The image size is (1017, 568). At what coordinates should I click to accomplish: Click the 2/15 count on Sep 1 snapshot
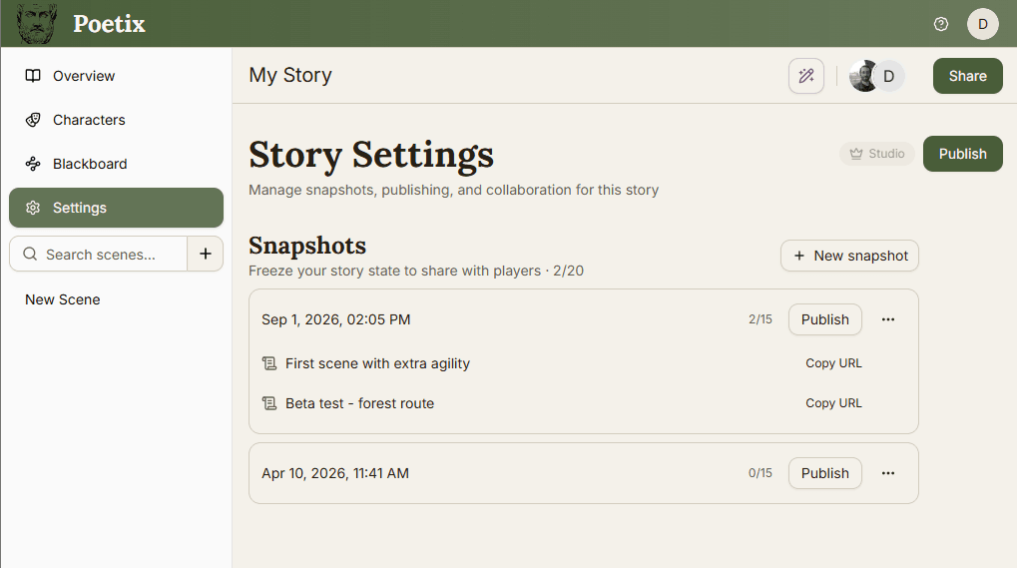point(761,319)
